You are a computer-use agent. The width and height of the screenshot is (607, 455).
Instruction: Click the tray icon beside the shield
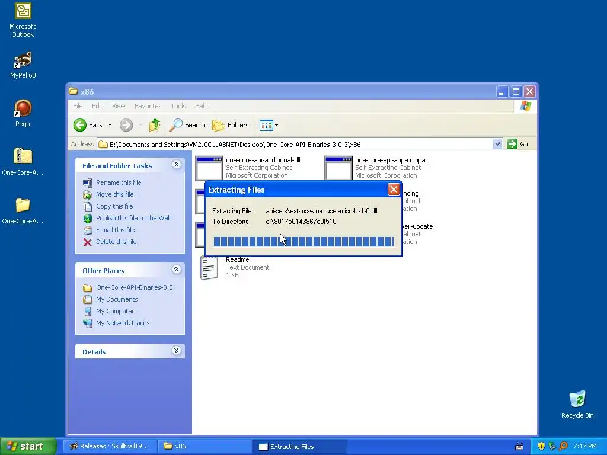click(552, 447)
